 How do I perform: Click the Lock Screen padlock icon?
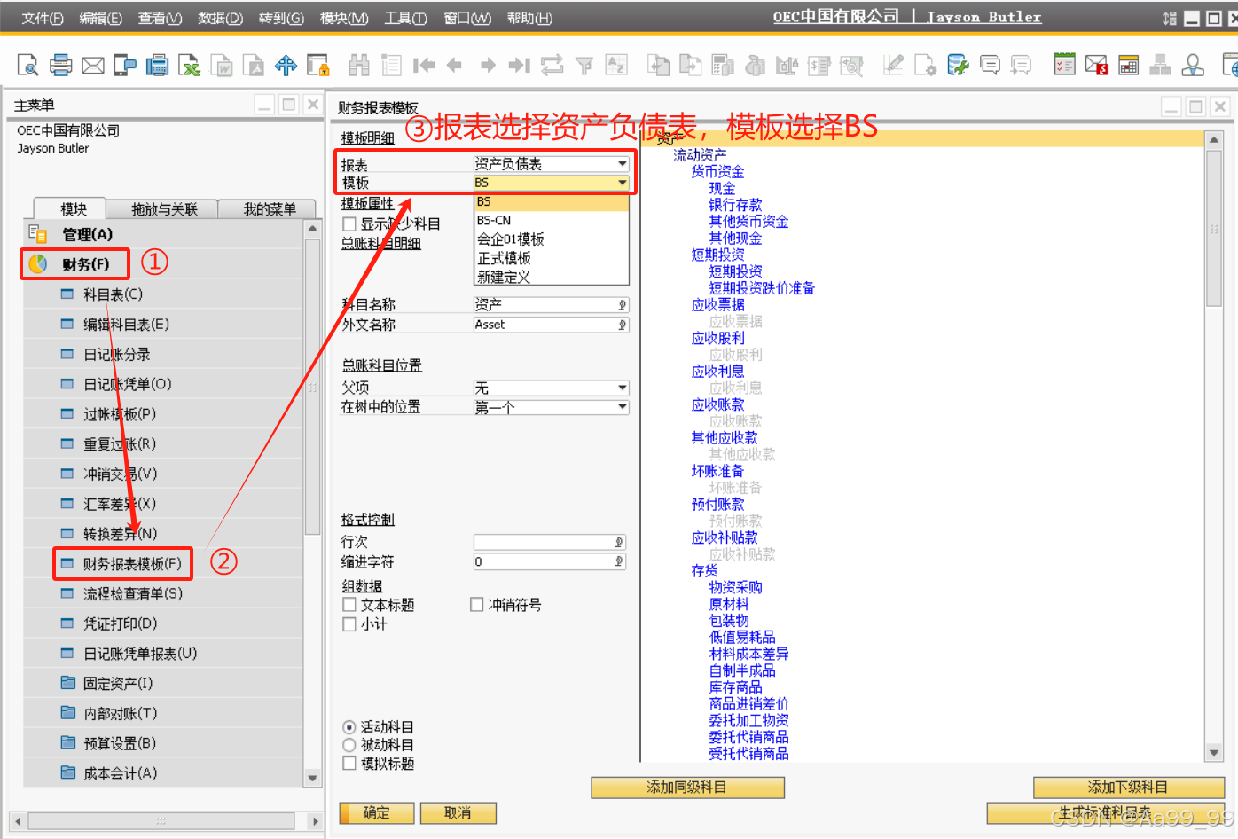(317, 64)
